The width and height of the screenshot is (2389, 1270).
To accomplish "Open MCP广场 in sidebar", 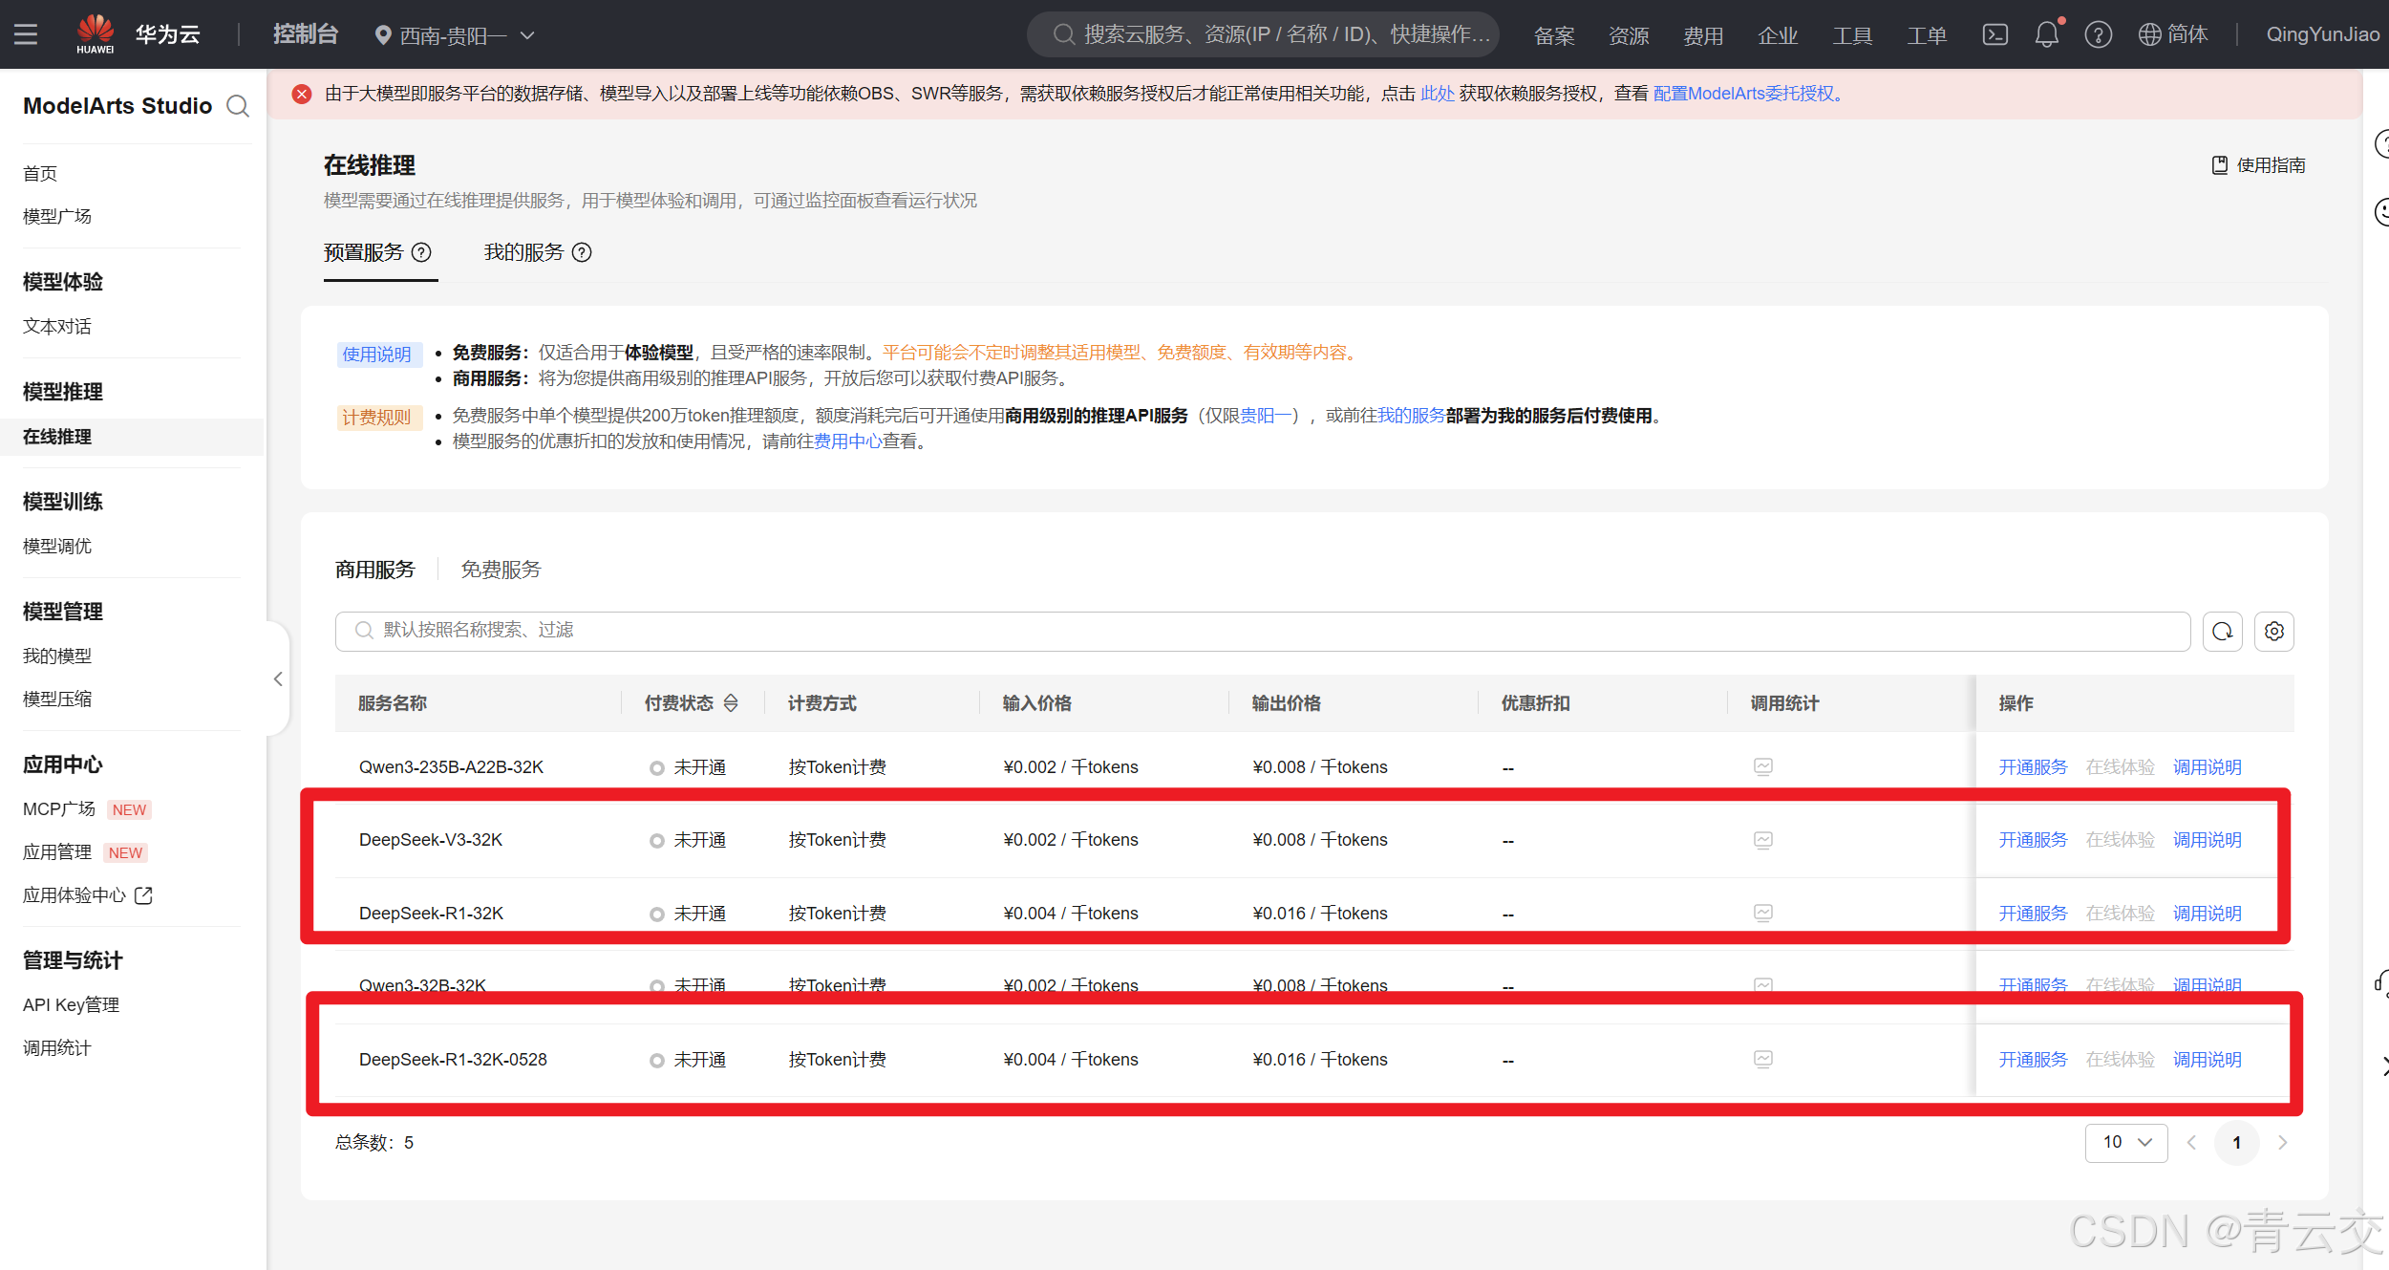I will point(59,809).
